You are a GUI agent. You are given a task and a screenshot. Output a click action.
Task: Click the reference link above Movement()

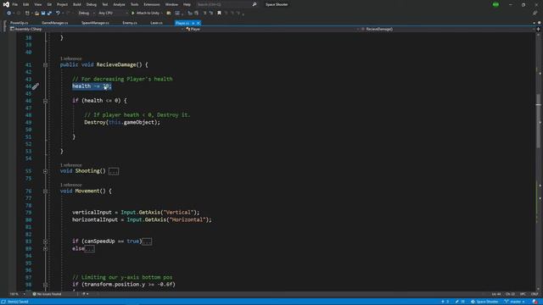[71, 185]
